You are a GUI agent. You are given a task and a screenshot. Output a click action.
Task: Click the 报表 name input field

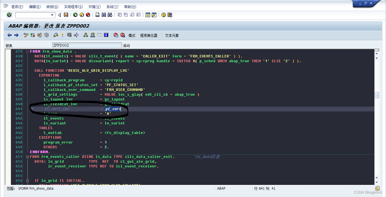(87, 45)
